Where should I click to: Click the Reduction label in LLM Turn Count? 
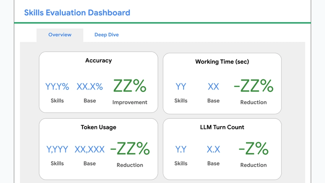pos(253,165)
